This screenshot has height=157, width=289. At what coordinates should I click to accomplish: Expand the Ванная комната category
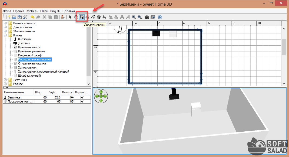[5, 23]
